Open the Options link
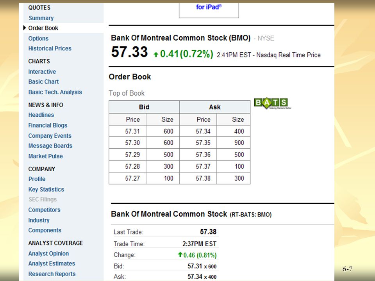Image resolution: width=375 pixels, height=281 pixels. [38, 39]
